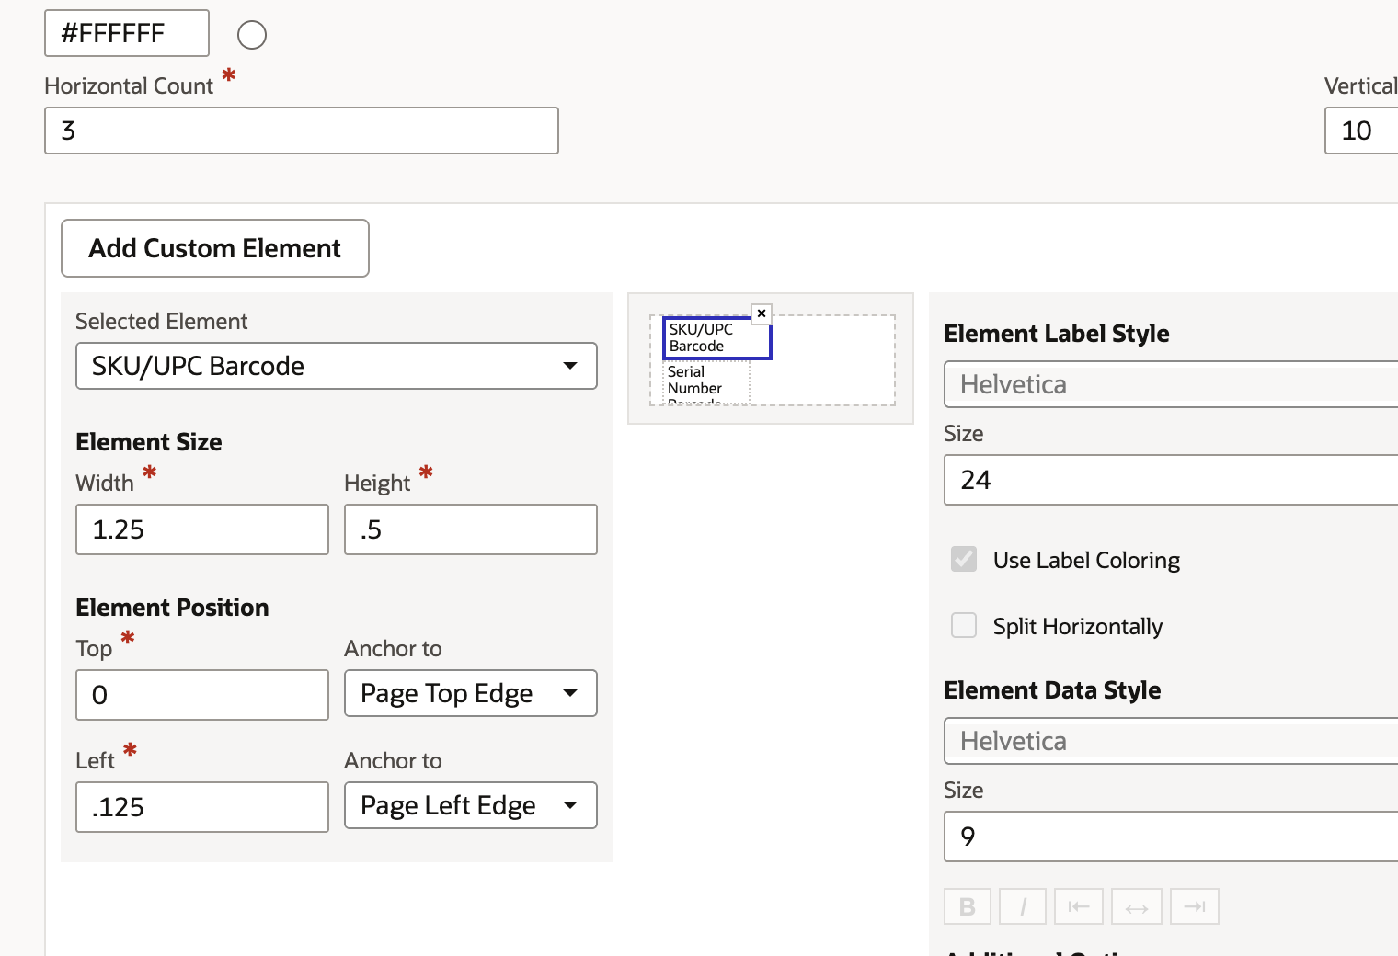Open white color picker swatch
The height and width of the screenshot is (956, 1398).
252,35
